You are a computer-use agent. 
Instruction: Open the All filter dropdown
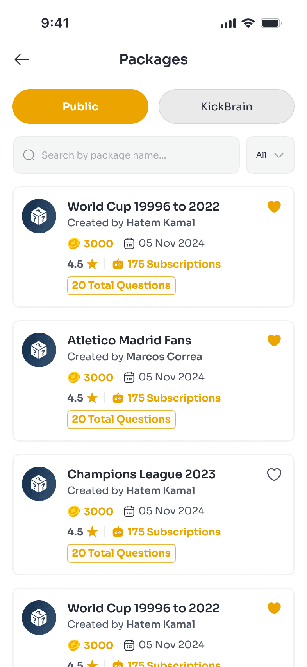click(x=270, y=155)
